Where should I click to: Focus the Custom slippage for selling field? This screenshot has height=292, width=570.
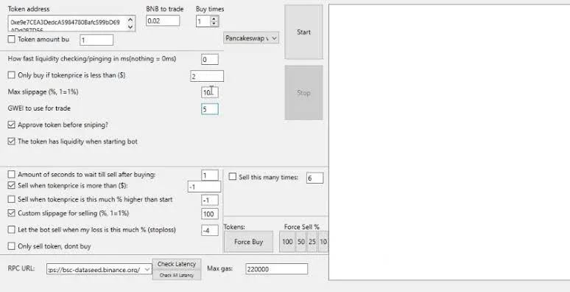210,214
